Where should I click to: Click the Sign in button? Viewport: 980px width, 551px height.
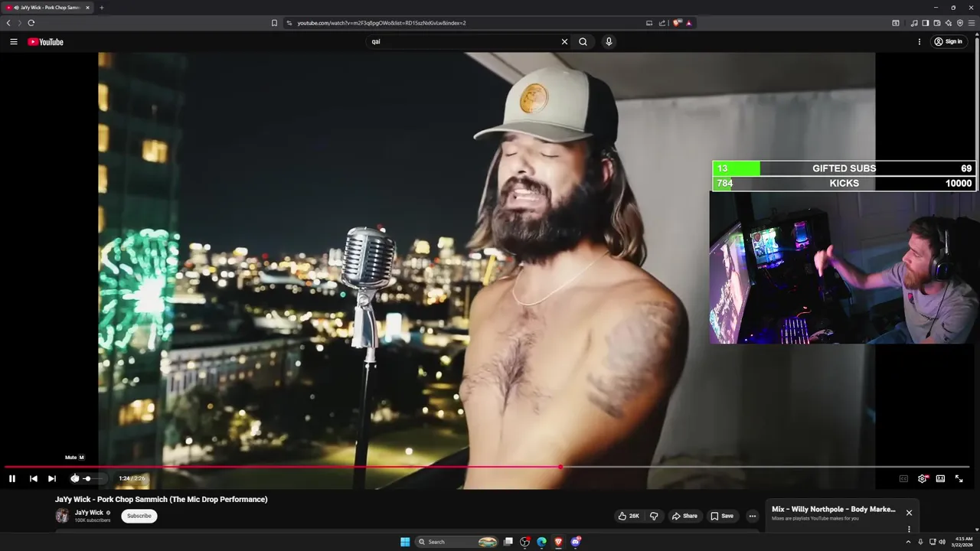pyautogui.click(x=948, y=41)
